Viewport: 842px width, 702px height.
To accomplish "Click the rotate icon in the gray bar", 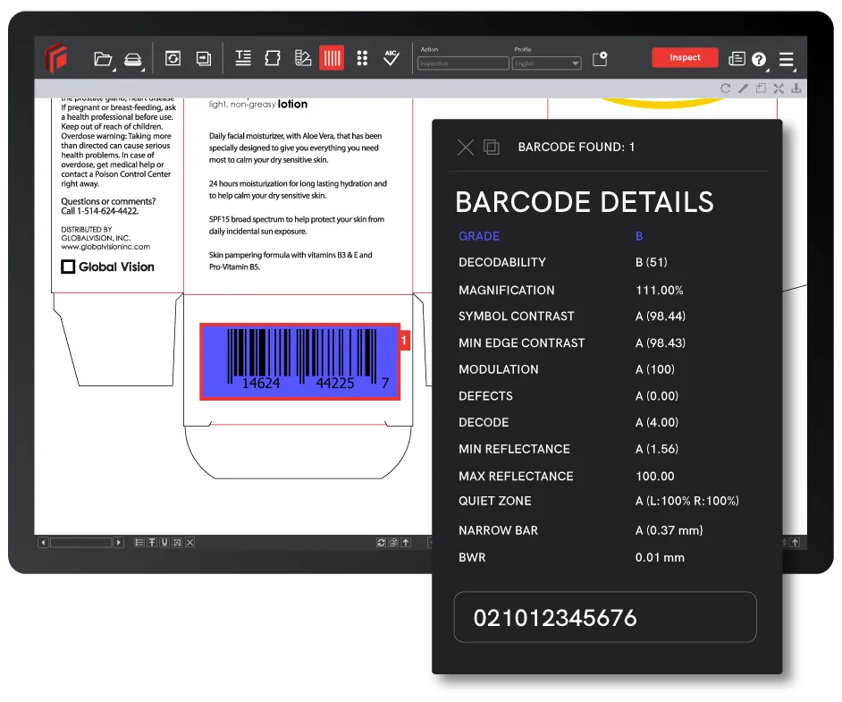I will point(726,89).
